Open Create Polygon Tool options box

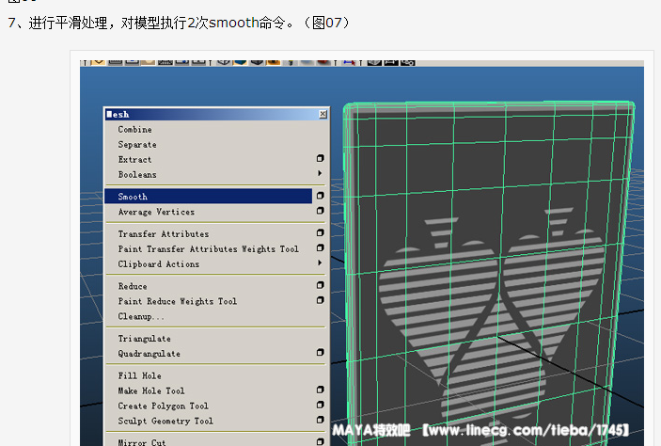pos(321,406)
